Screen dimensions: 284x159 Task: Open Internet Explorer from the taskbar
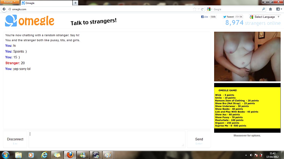44,155
